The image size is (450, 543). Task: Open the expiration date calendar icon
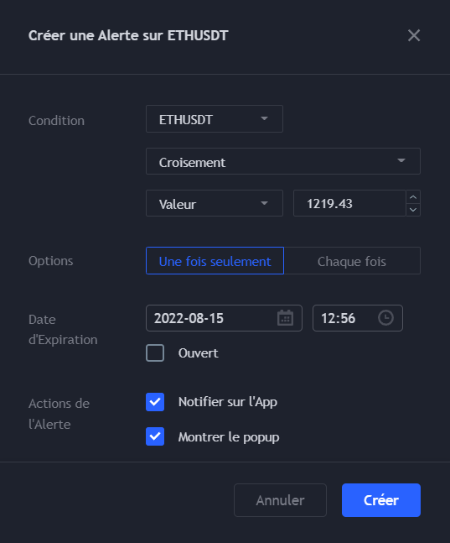pyautogui.click(x=286, y=318)
